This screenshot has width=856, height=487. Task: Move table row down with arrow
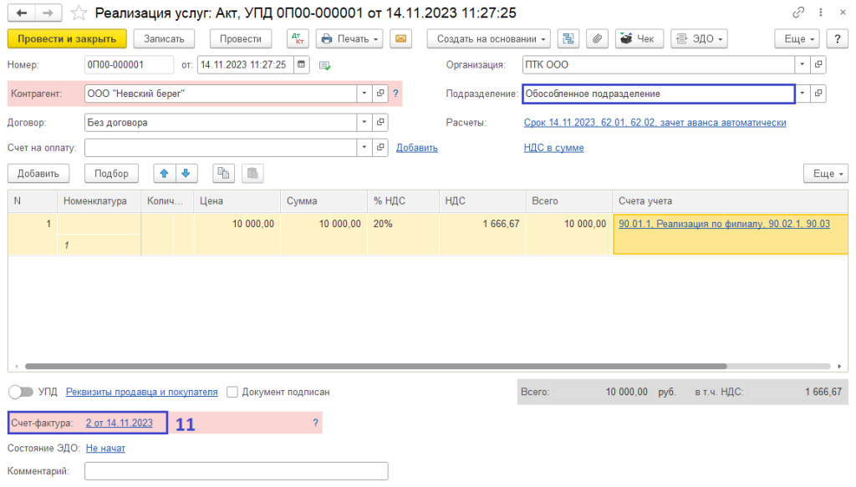pyautogui.click(x=186, y=174)
